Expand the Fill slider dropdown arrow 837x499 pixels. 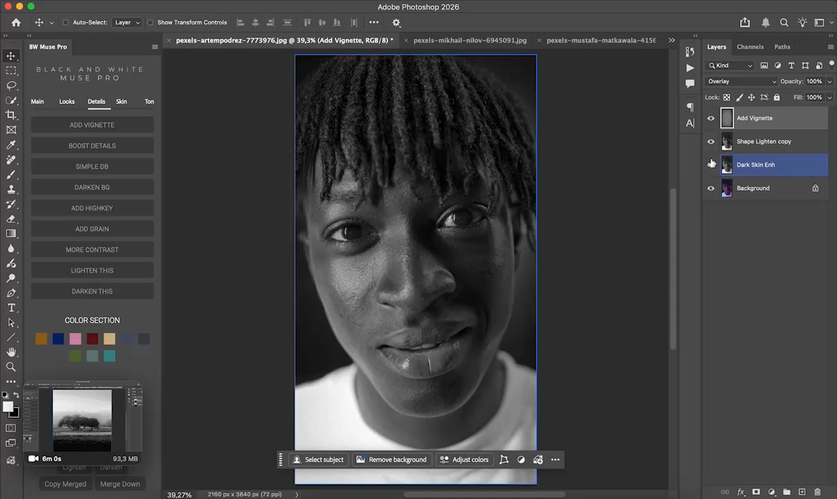click(829, 98)
